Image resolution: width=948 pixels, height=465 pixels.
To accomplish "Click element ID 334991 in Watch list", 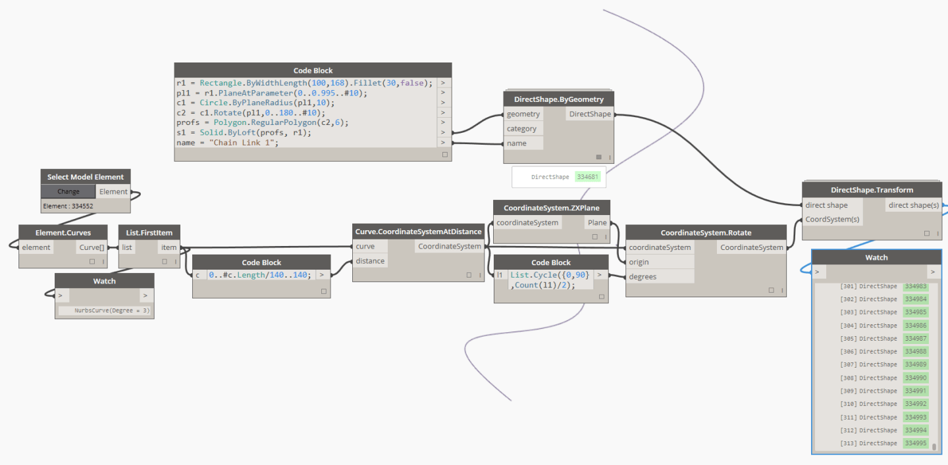I will (x=915, y=391).
